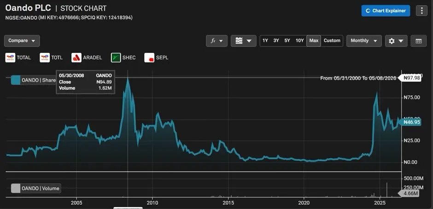This screenshot has height=209, width=433.
Task: Click the ₦25.00 axis label
Action: click(x=412, y=140)
